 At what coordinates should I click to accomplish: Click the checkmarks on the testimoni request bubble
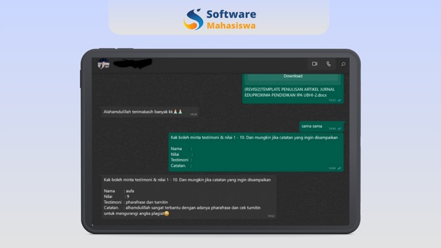pyautogui.click(x=339, y=168)
